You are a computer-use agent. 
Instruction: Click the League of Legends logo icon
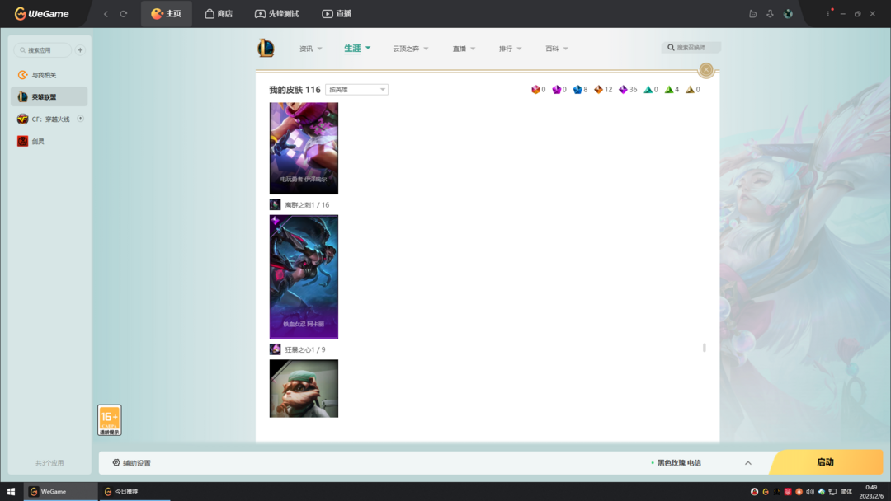[x=266, y=49]
